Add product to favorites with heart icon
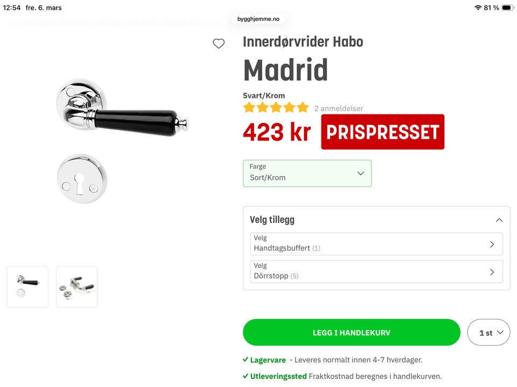Viewport: 517px width, 387px height. [x=219, y=44]
